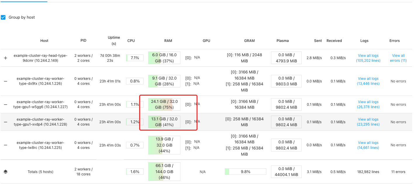
Task: Click uptime value 7d 00h 38m 23s
Action: coord(110,58)
